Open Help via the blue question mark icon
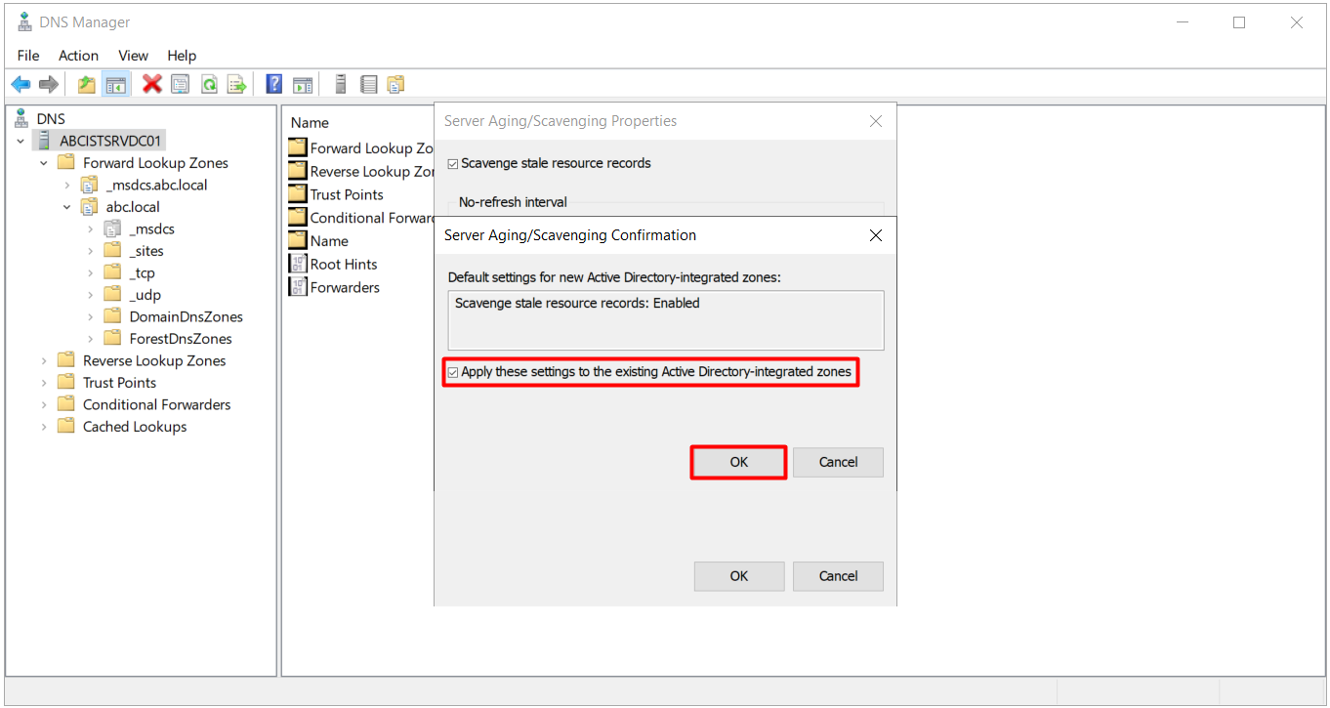Image resolution: width=1330 pixels, height=708 pixels. (x=274, y=85)
